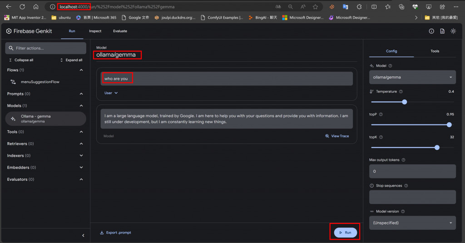The width and height of the screenshot is (465, 243).
Task: Toggle split screen browser icon
Action: point(374,6)
